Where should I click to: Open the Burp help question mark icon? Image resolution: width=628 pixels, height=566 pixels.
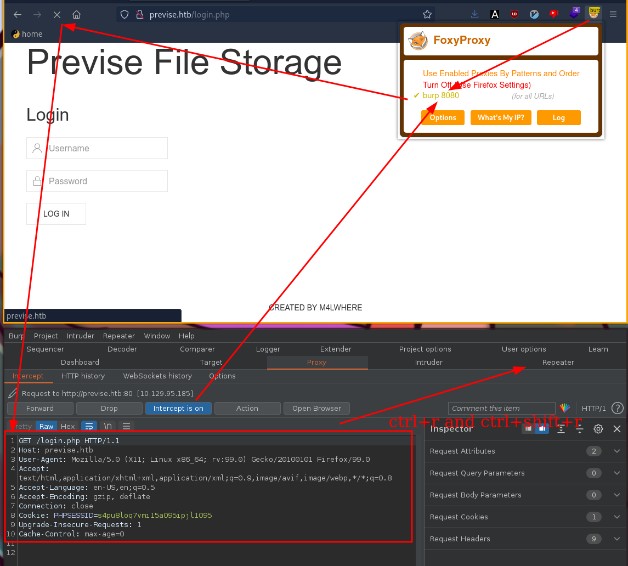(x=617, y=408)
